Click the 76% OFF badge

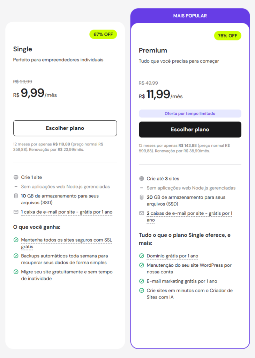[227, 36]
